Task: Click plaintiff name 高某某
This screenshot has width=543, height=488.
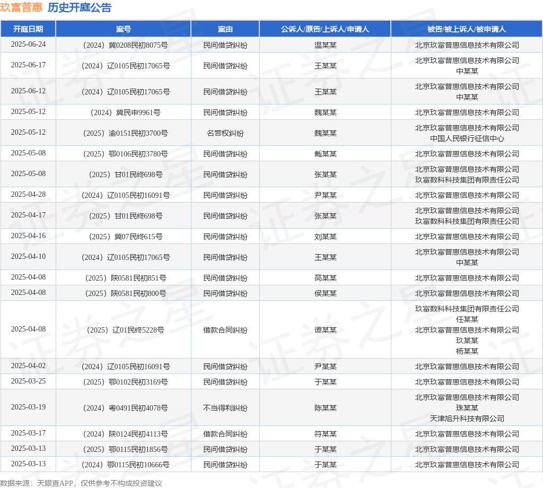Action: click(325, 278)
